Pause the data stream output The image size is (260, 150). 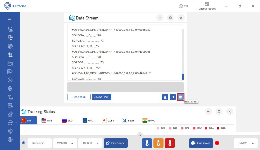pyautogui.click(x=173, y=97)
